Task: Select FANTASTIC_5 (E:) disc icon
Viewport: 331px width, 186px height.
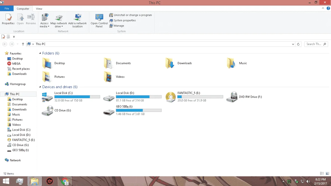Action: click(170, 97)
